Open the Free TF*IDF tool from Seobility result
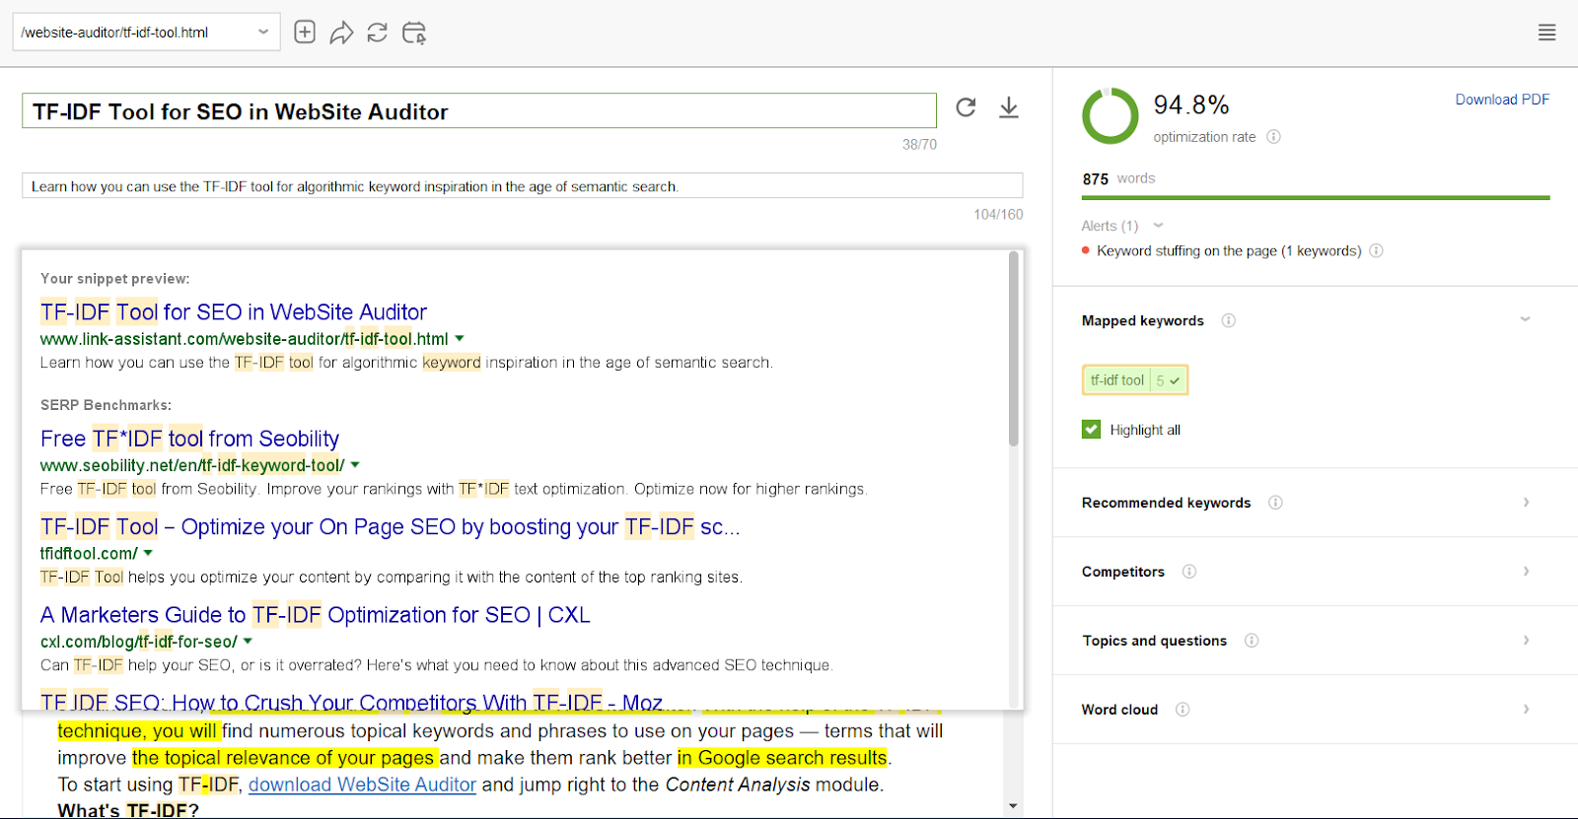 pos(190,439)
